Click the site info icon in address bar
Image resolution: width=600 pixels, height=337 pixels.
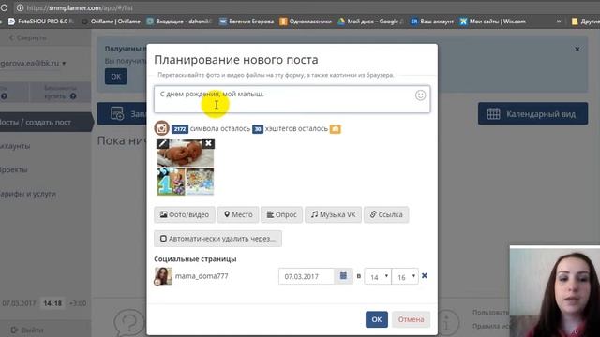click(x=20, y=7)
